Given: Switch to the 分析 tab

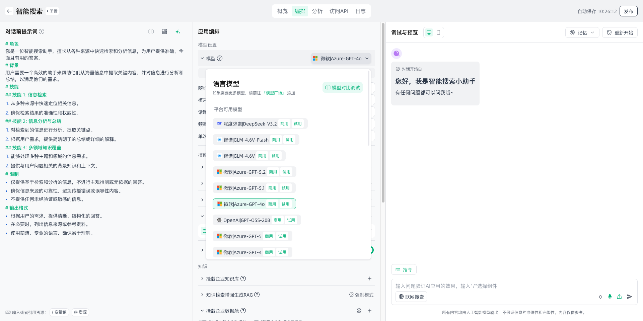Looking at the screenshot, I should pos(317,11).
